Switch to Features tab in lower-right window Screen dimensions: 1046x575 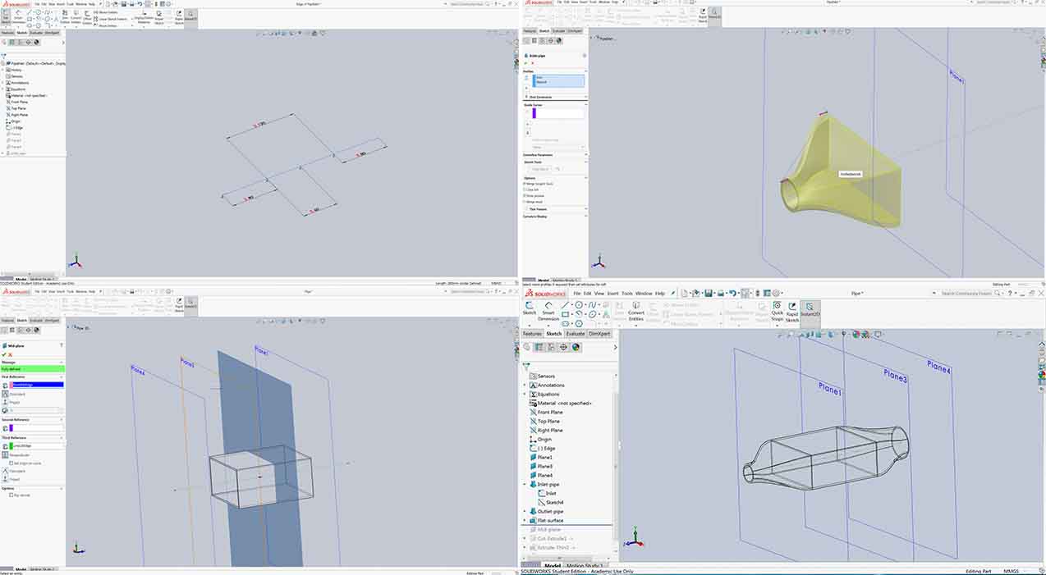pyautogui.click(x=532, y=334)
